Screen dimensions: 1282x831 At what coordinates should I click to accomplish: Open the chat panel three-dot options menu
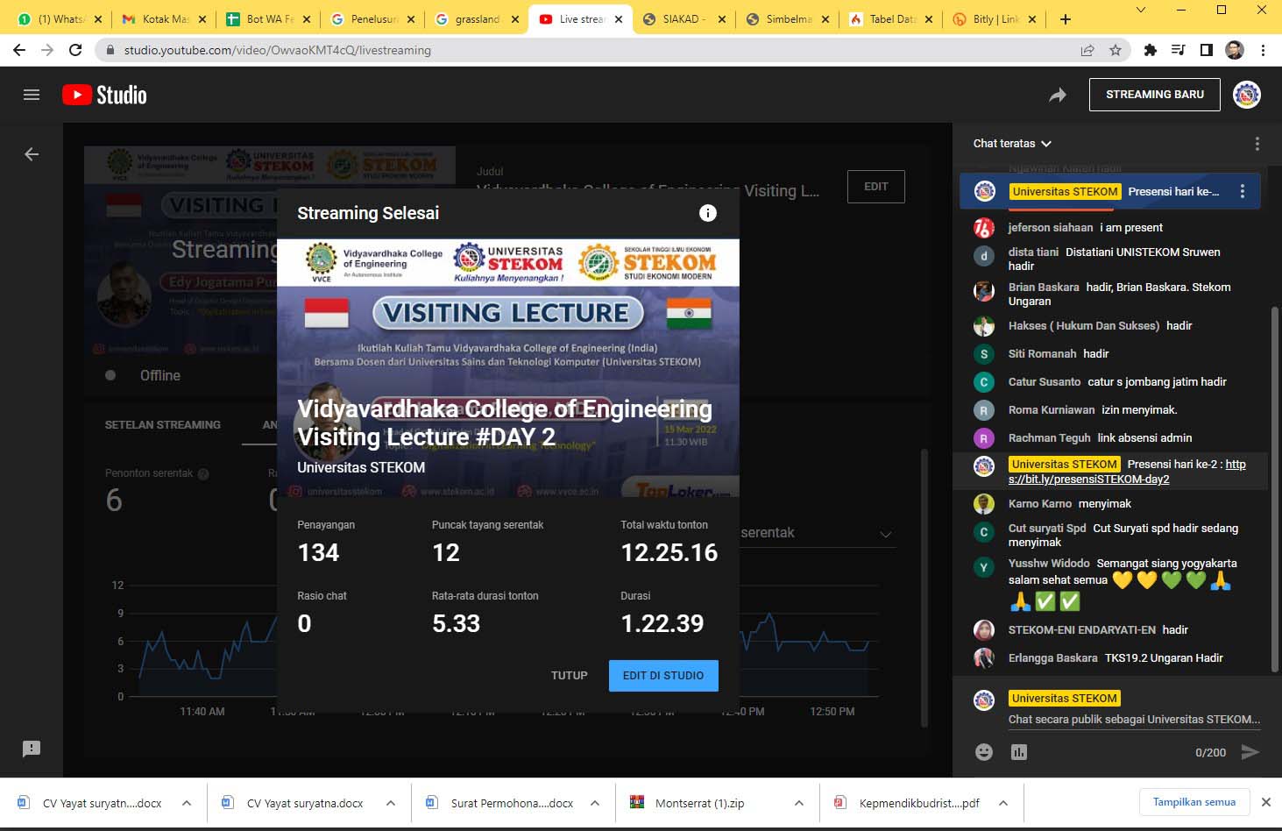click(1257, 144)
